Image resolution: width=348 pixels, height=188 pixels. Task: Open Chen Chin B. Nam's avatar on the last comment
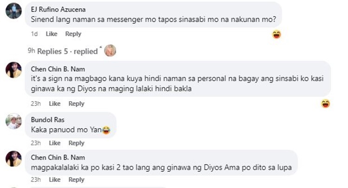[x=13, y=159]
